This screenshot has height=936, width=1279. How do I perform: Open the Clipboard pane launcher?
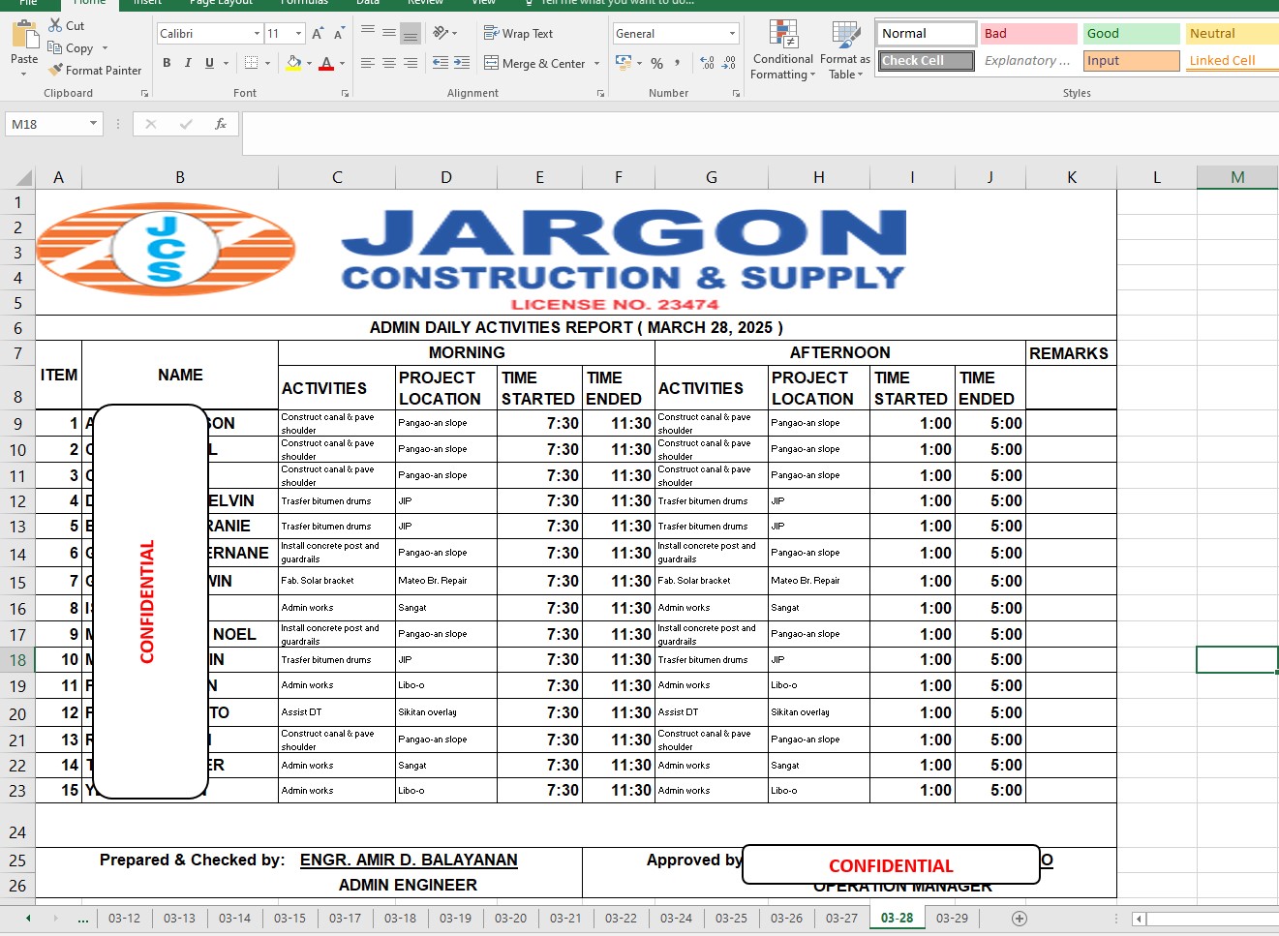pyautogui.click(x=145, y=94)
